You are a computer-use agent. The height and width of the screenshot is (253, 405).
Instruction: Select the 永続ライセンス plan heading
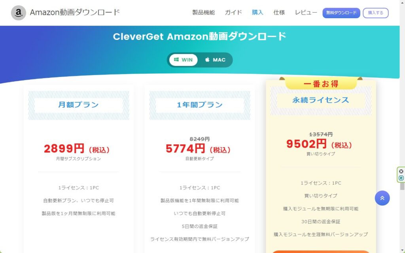[321, 100]
